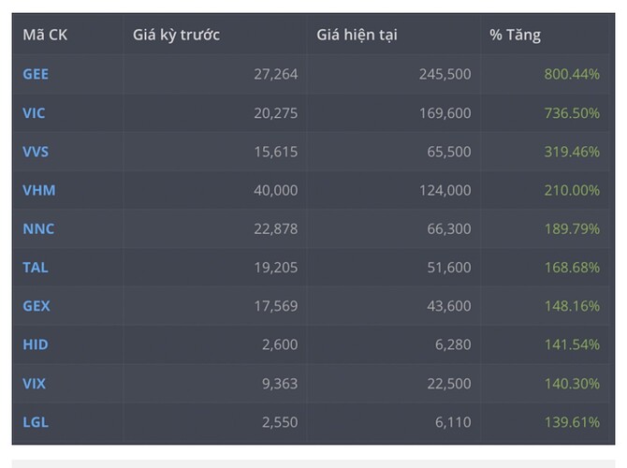Click the Giá hiện tại column header
627x468 pixels.
click(357, 36)
